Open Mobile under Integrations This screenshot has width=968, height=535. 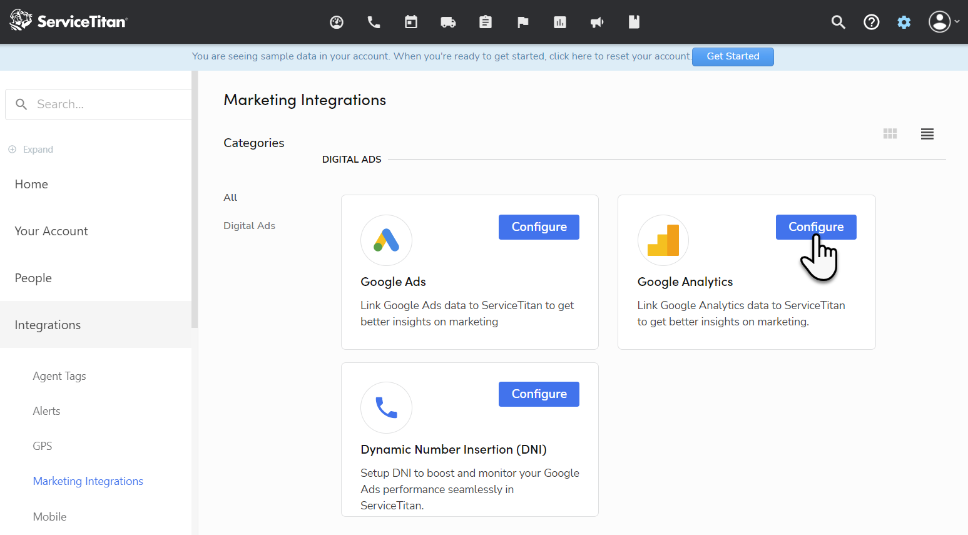tap(49, 517)
